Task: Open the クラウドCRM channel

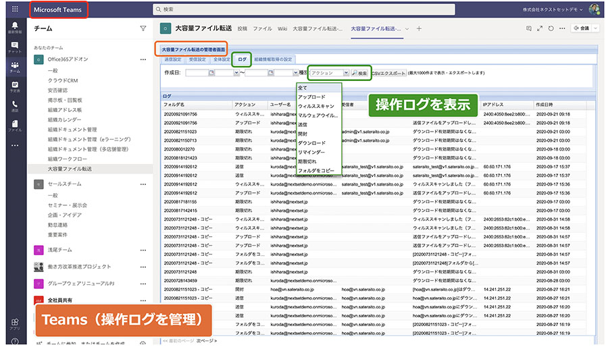Action: [63, 80]
